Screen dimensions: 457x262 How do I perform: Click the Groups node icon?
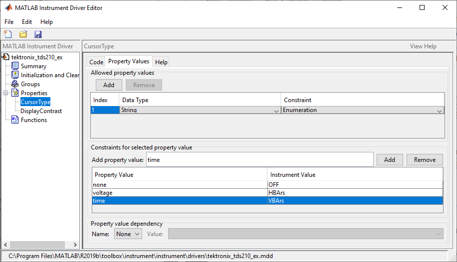point(15,84)
